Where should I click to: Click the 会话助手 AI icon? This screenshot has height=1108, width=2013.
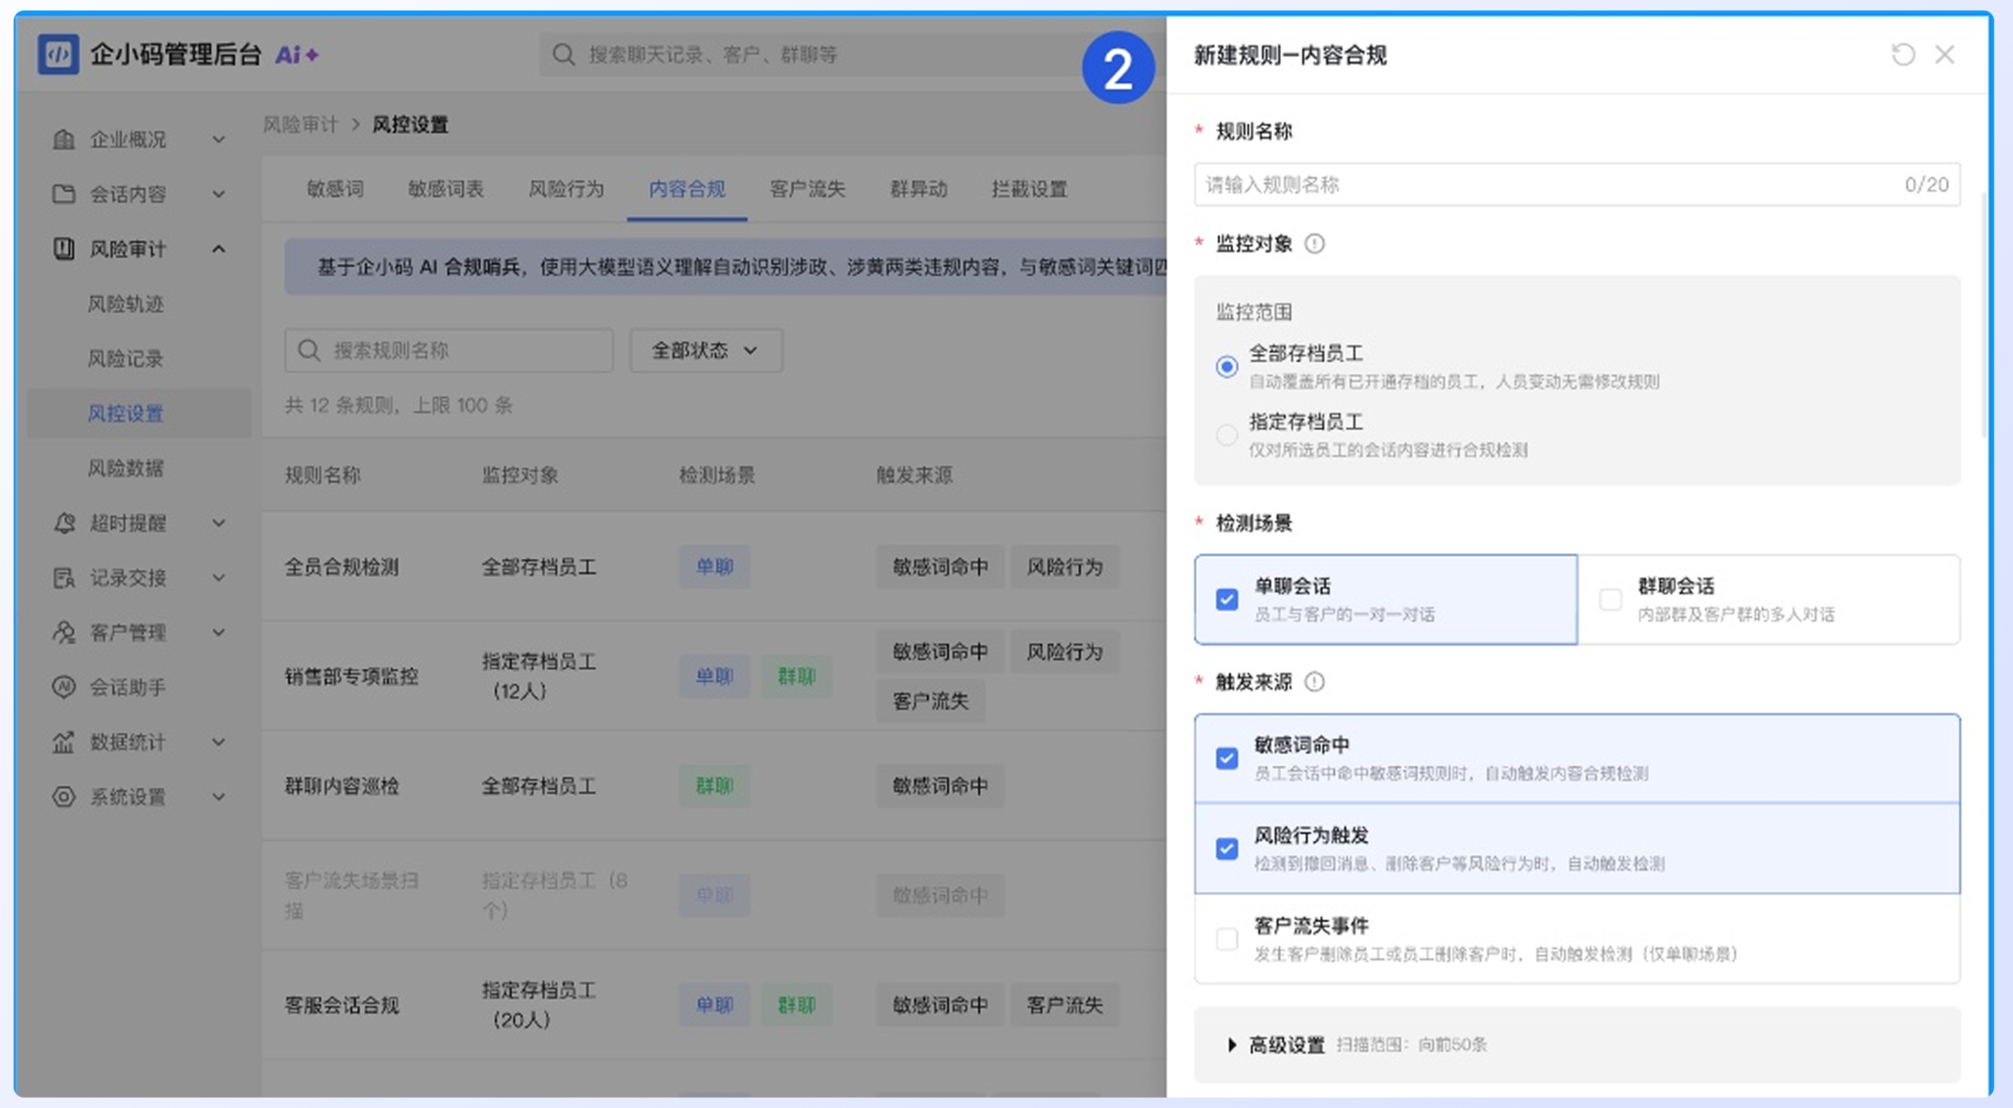(63, 687)
